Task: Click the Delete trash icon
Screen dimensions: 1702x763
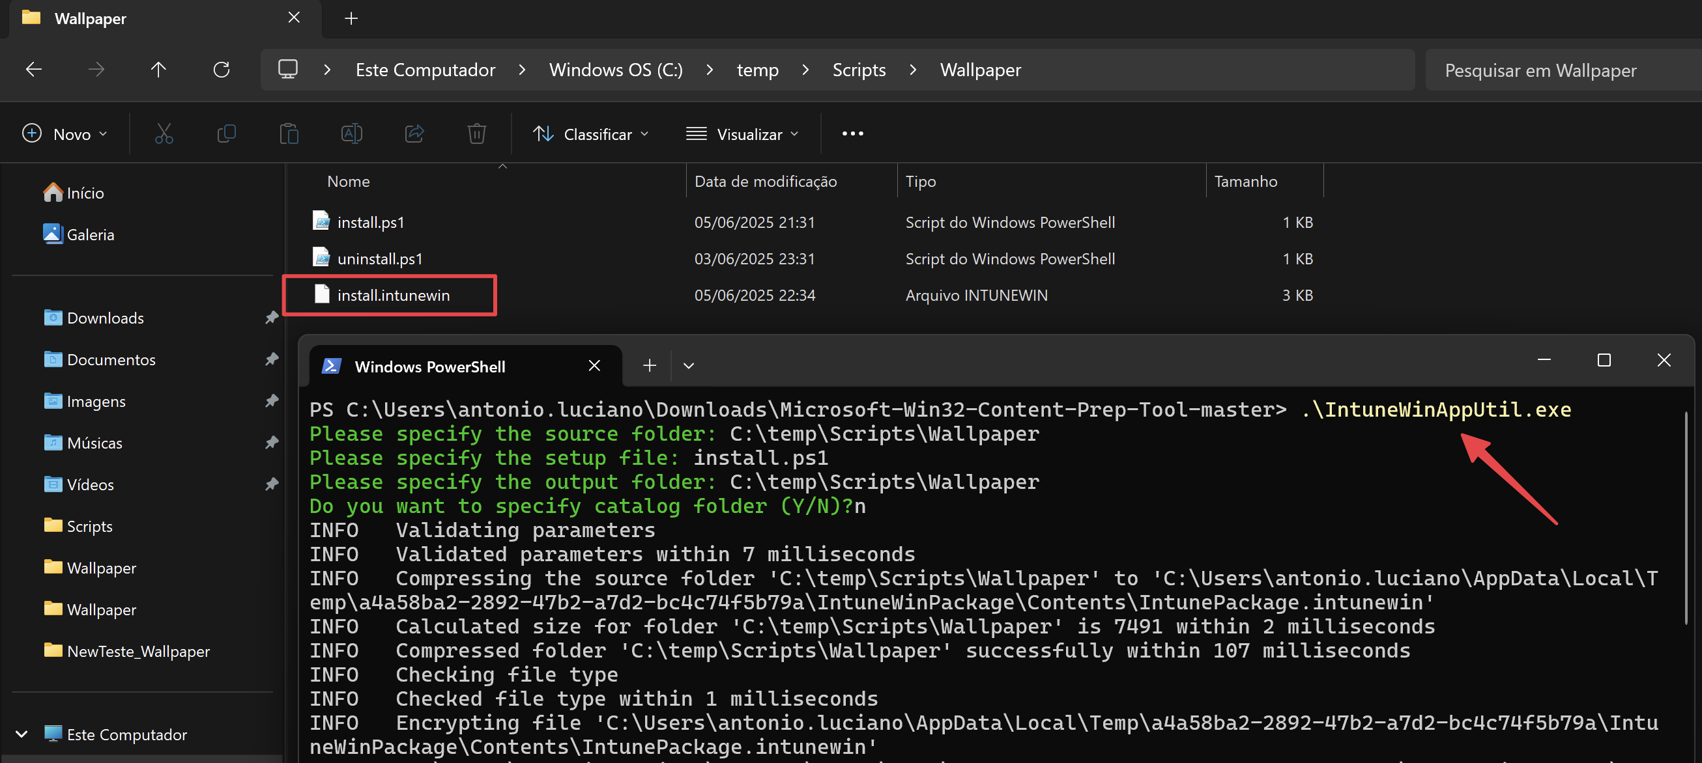Action: 477,134
